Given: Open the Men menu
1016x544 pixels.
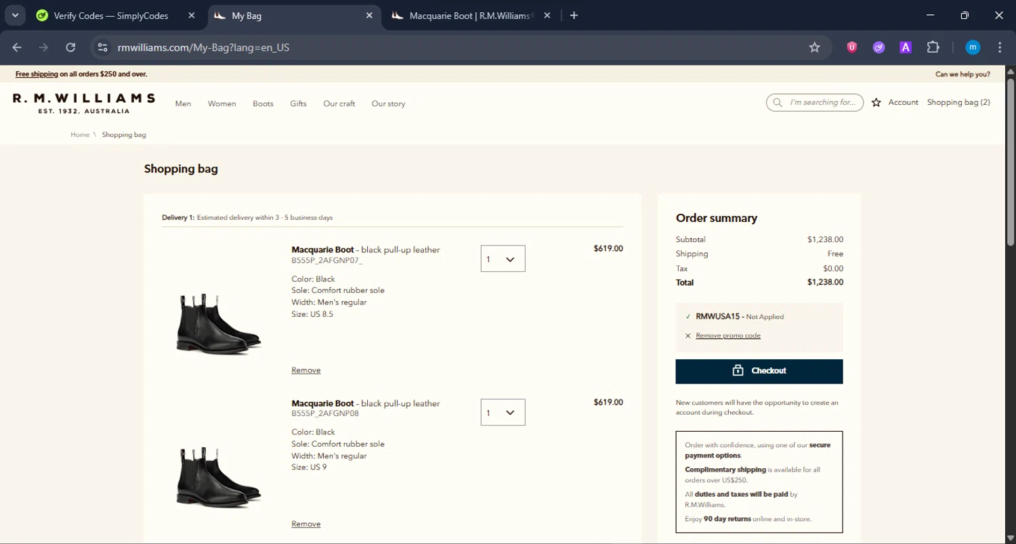Looking at the screenshot, I should point(183,104).
